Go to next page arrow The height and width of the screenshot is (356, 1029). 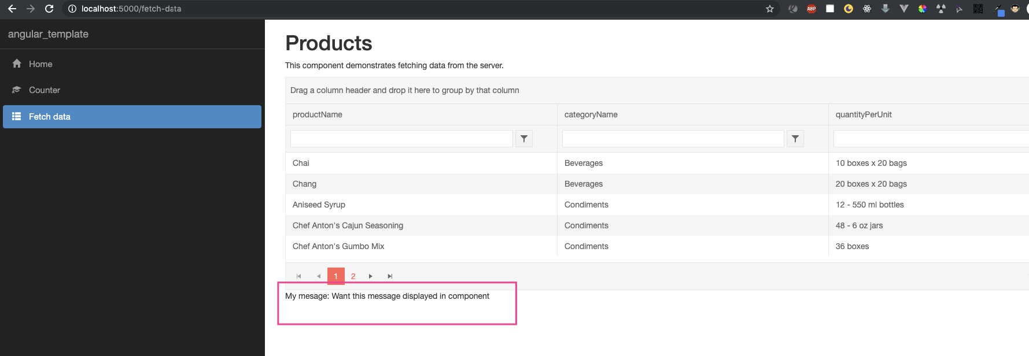[371, 276]
